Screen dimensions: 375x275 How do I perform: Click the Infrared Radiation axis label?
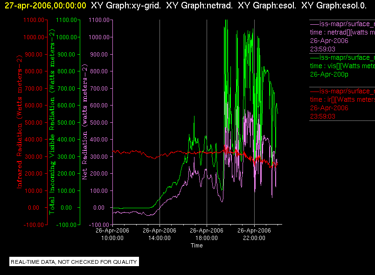(19, 121)
